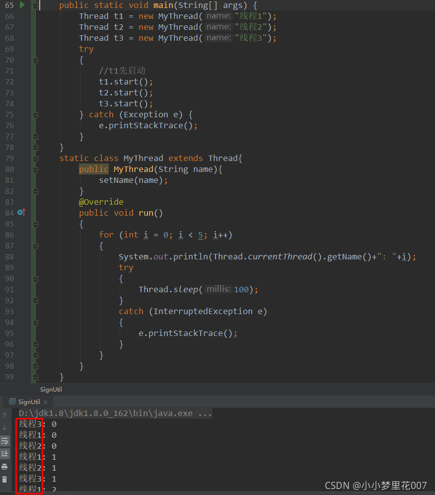Collapse the InterruptedException catch block at line 94
This screenshot has width=435, height=495.
click(36, 323)
